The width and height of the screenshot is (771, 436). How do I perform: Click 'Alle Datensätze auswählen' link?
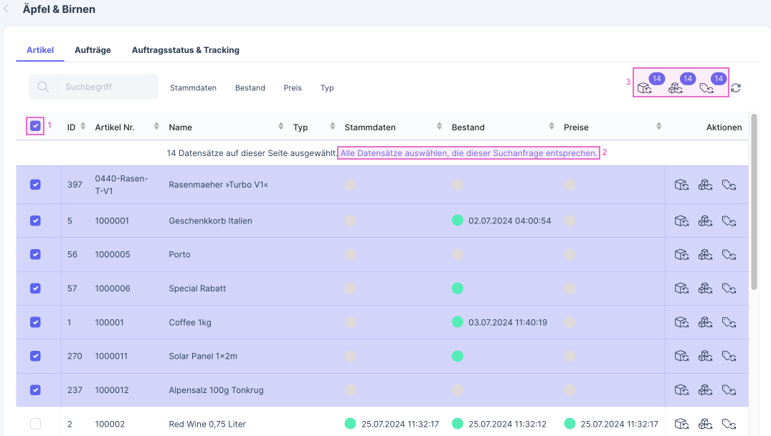point(468,153)
